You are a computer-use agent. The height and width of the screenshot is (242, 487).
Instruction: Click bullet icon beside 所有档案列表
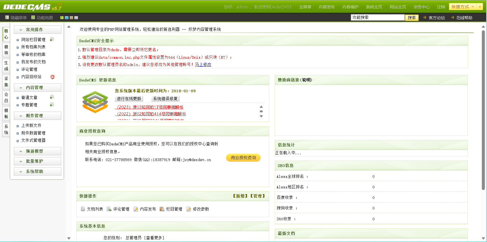click(18, 47)
